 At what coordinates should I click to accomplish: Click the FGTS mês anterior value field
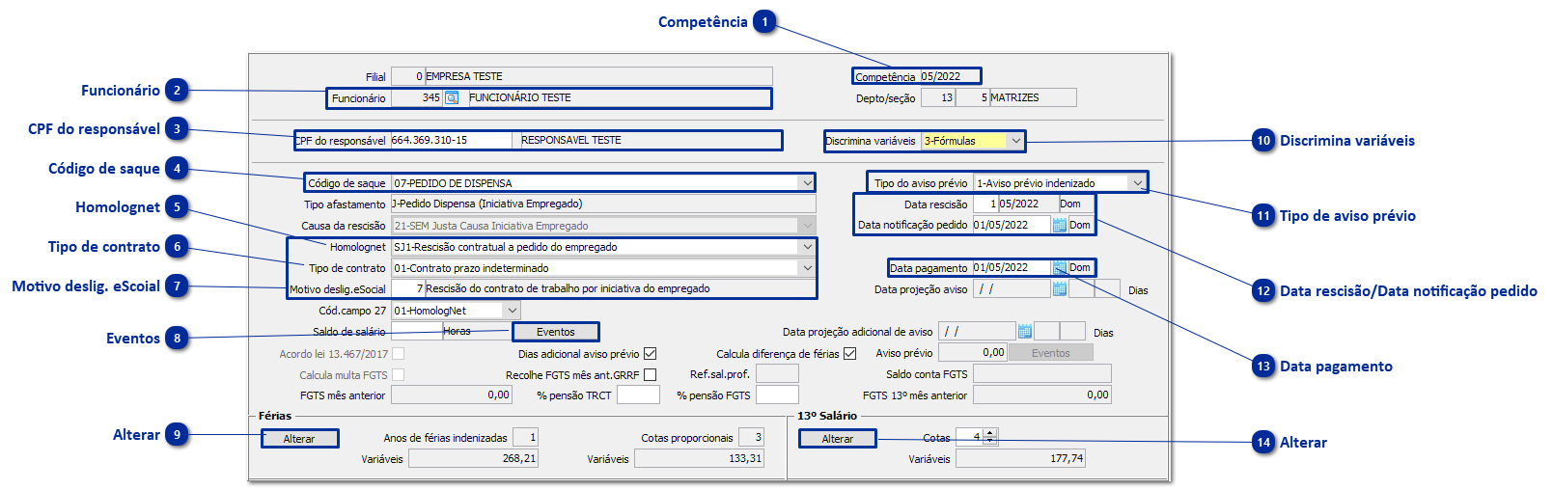click(x=452, y=395)
